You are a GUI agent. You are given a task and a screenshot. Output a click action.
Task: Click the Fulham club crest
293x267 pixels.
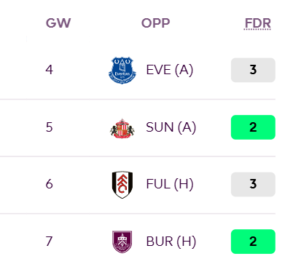coord(122,185)
